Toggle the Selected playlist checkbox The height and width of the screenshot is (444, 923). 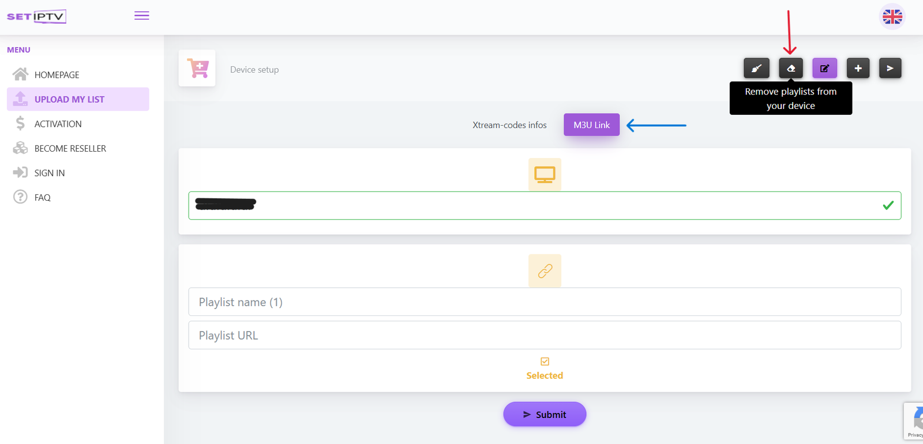pyautogui.click(x=545, y=362)
